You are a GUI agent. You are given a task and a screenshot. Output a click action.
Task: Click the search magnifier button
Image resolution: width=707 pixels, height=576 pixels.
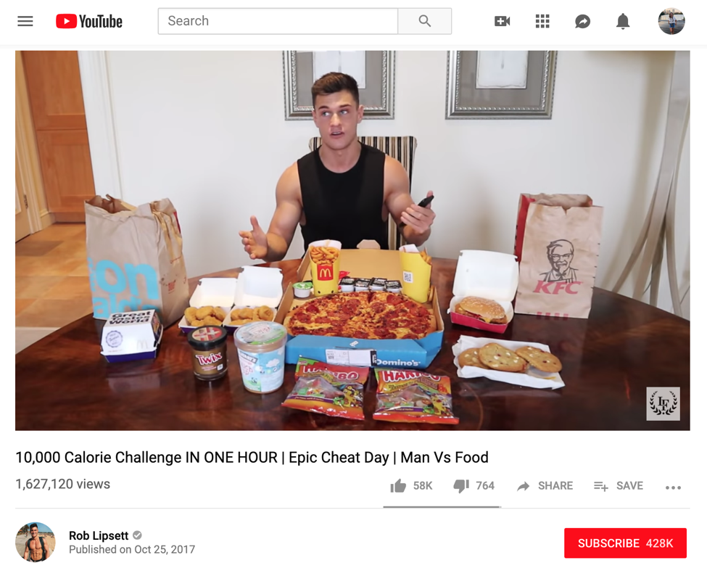coord(424,21)
